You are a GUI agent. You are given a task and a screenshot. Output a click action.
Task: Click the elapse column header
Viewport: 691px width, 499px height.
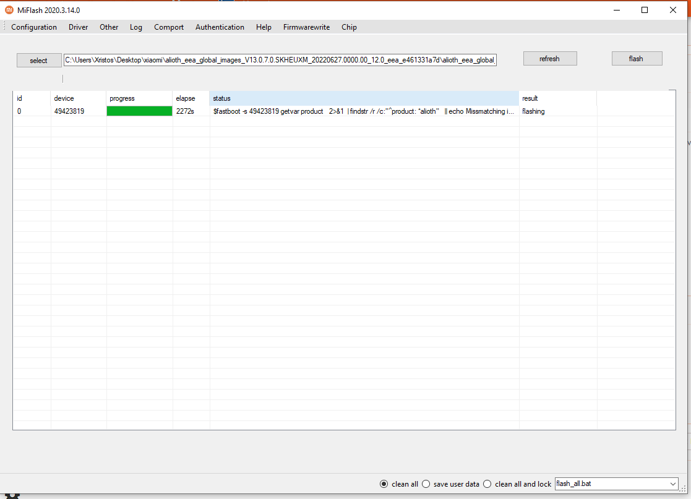191,98
